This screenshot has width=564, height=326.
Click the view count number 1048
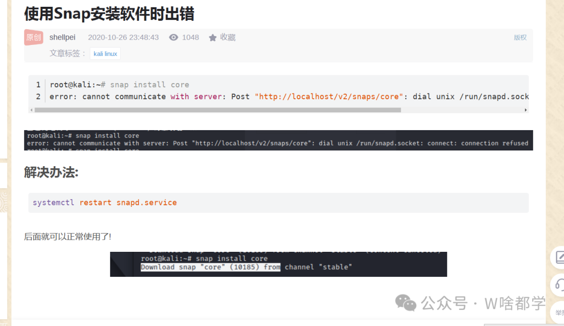pyautogui.click(x=190, y=38)
